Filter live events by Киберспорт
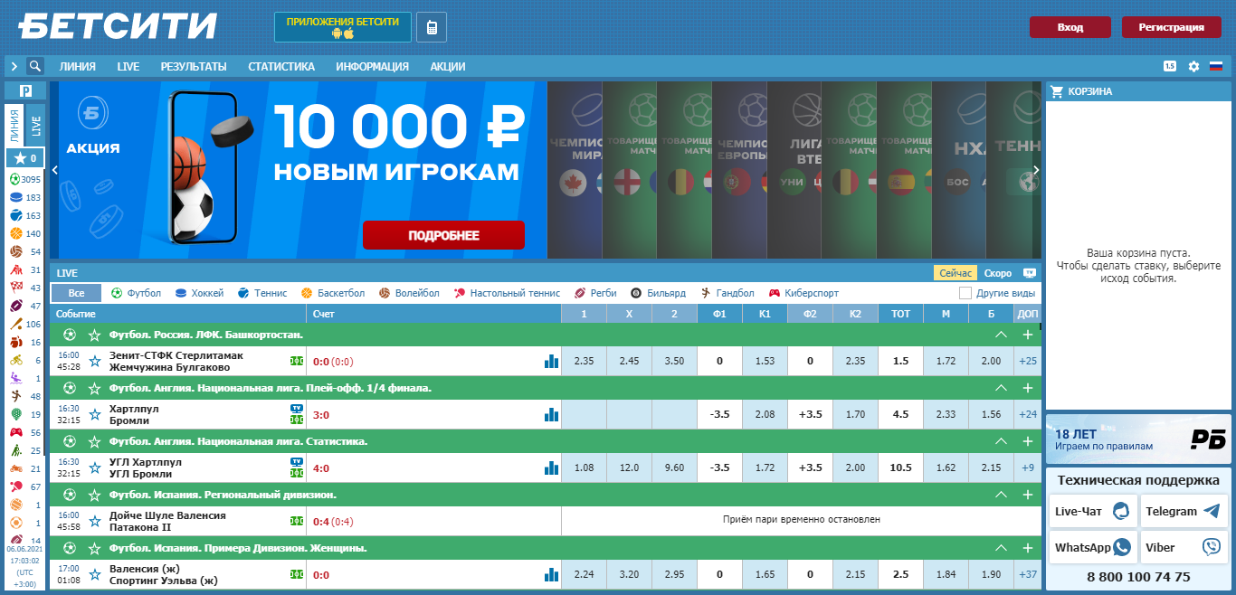1236x595 pixels. (x=803, y=293)
